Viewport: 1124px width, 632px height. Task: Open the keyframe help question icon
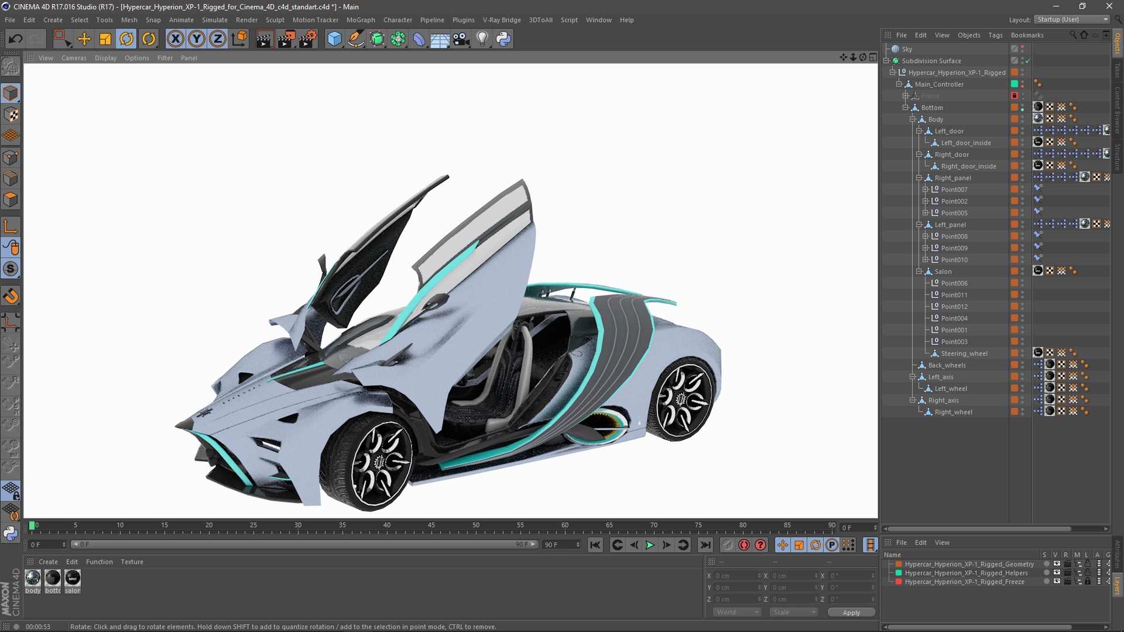760,545
